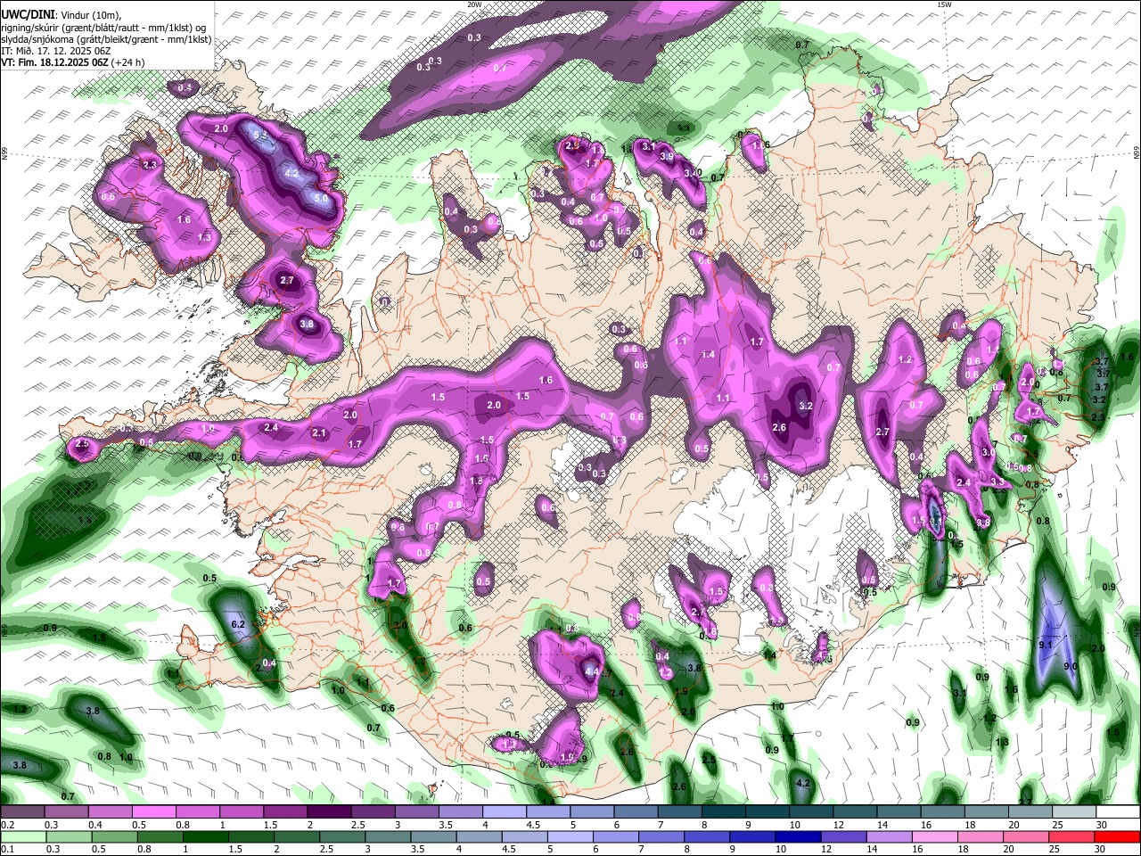1141x856 pixels.
Task: Click the '5.3' snow value in the Westfjords
Action: [260, 135]
